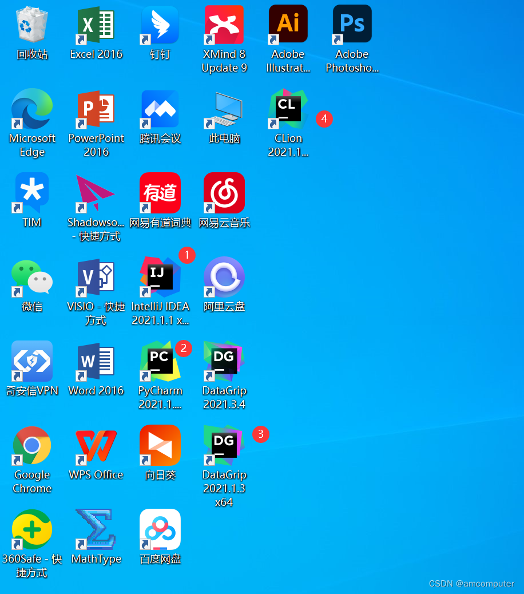Image resolution: width=524 pixels, height=594 pixels.
Task: Launch WPS Office shortcut
Action: [x=96, y=446]
